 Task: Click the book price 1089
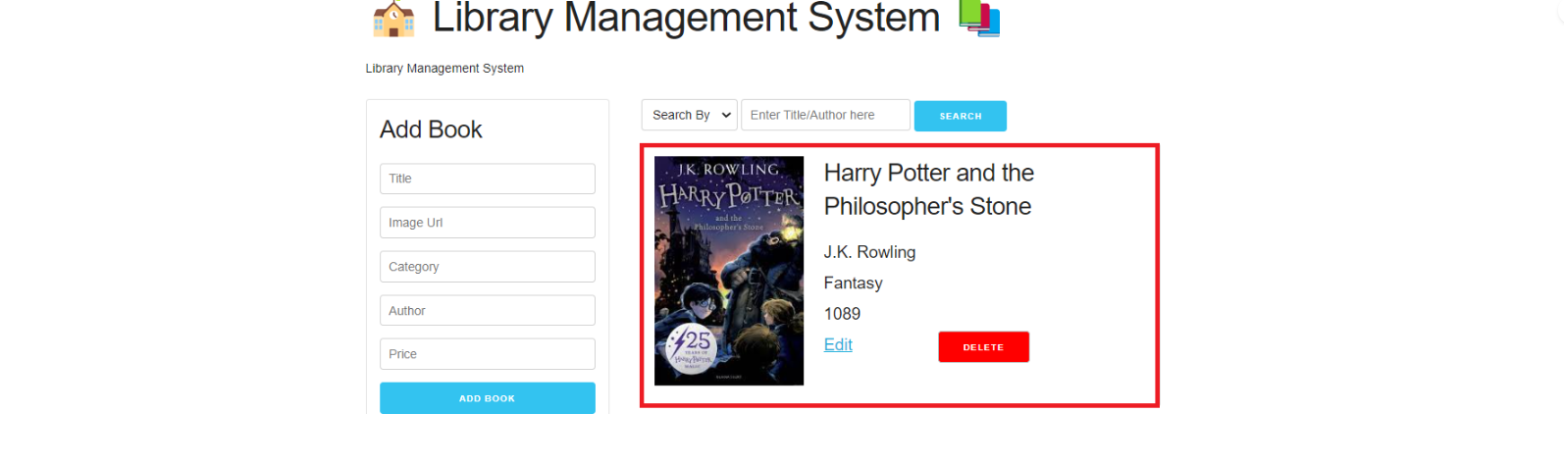842,314
